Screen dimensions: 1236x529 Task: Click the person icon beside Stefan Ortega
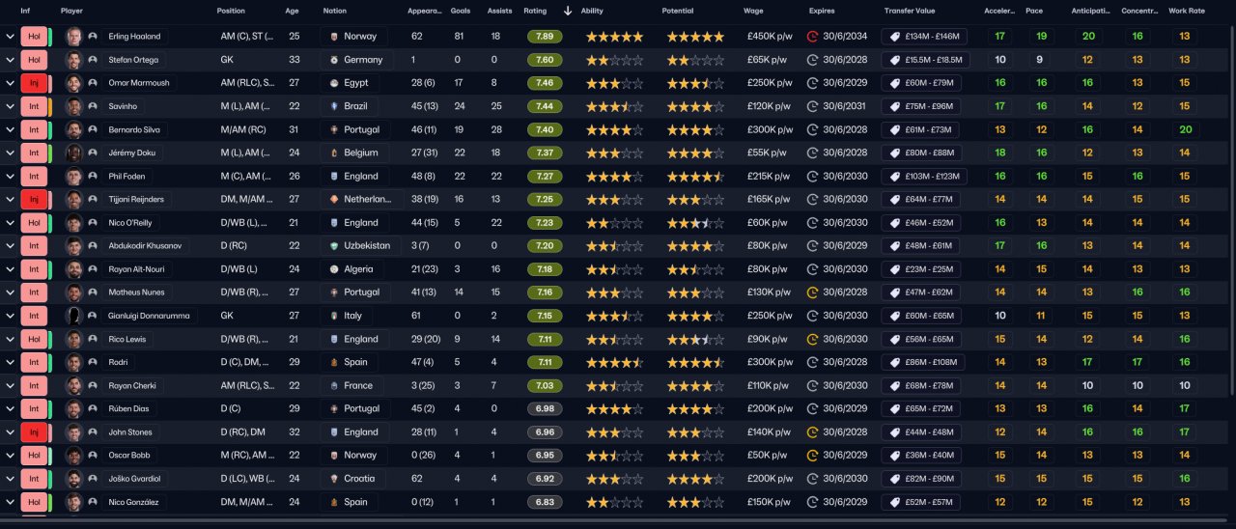tap(93, 60)
